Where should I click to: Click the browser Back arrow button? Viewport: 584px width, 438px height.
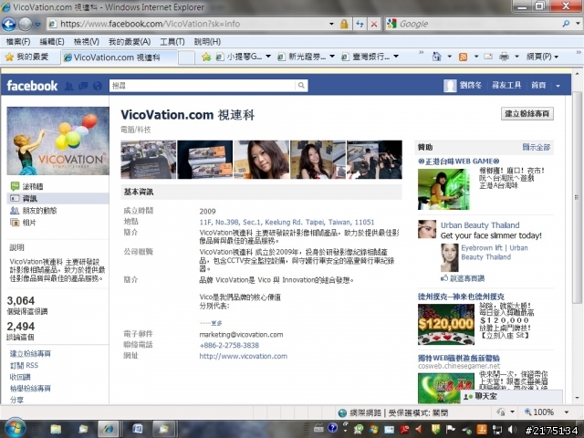coord(8,25)
